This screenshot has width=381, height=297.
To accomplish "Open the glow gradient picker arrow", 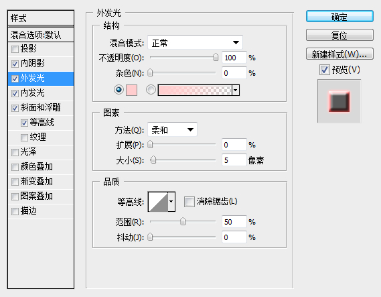I will 236,91.
